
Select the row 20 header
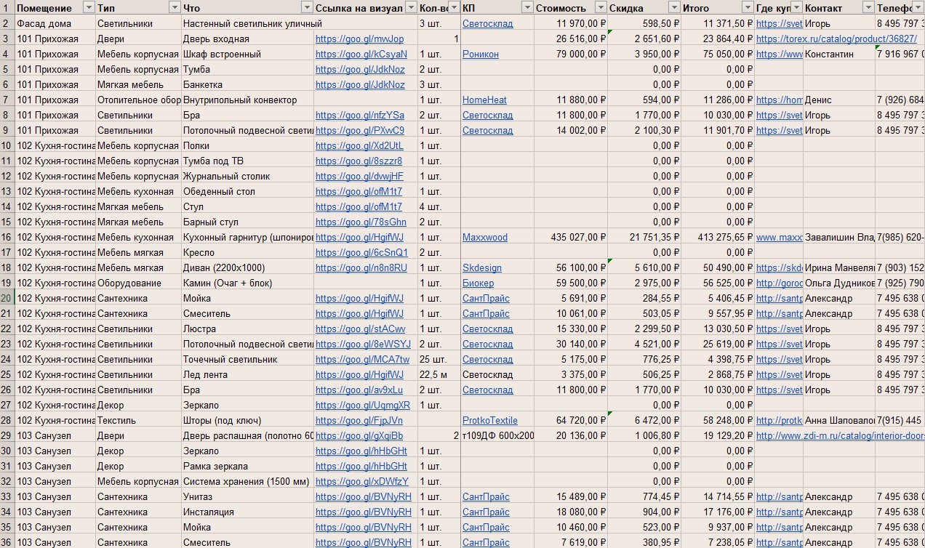tap(7, 298)
